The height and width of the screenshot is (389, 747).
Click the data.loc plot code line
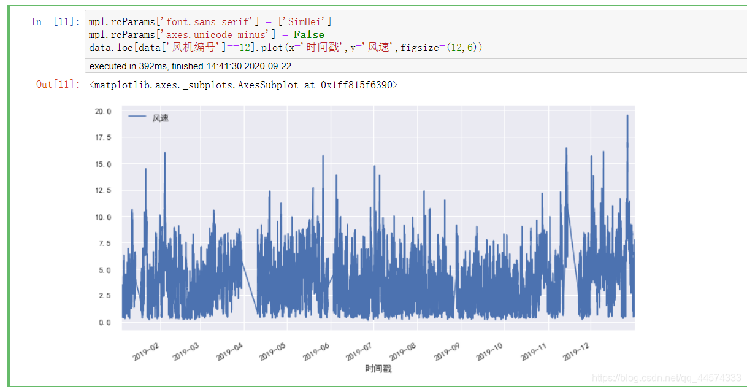coord(286,47)
